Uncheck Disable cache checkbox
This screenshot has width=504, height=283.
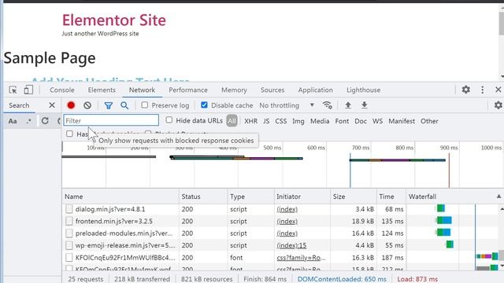click(x=204, y=105)
